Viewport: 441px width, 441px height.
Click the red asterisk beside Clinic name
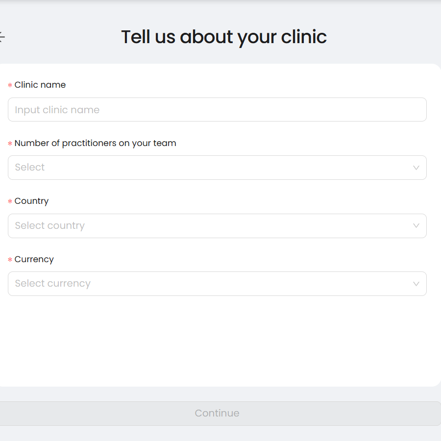(10, 86)
